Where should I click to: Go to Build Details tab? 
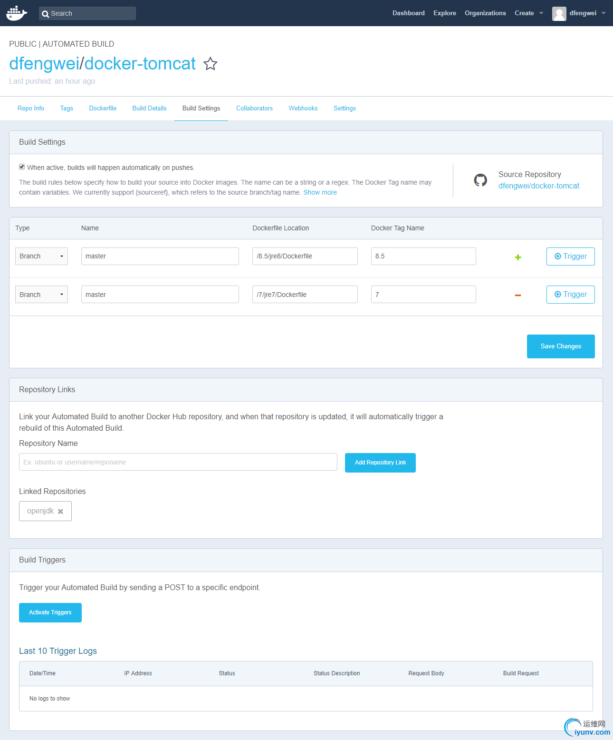coord(149,109)
